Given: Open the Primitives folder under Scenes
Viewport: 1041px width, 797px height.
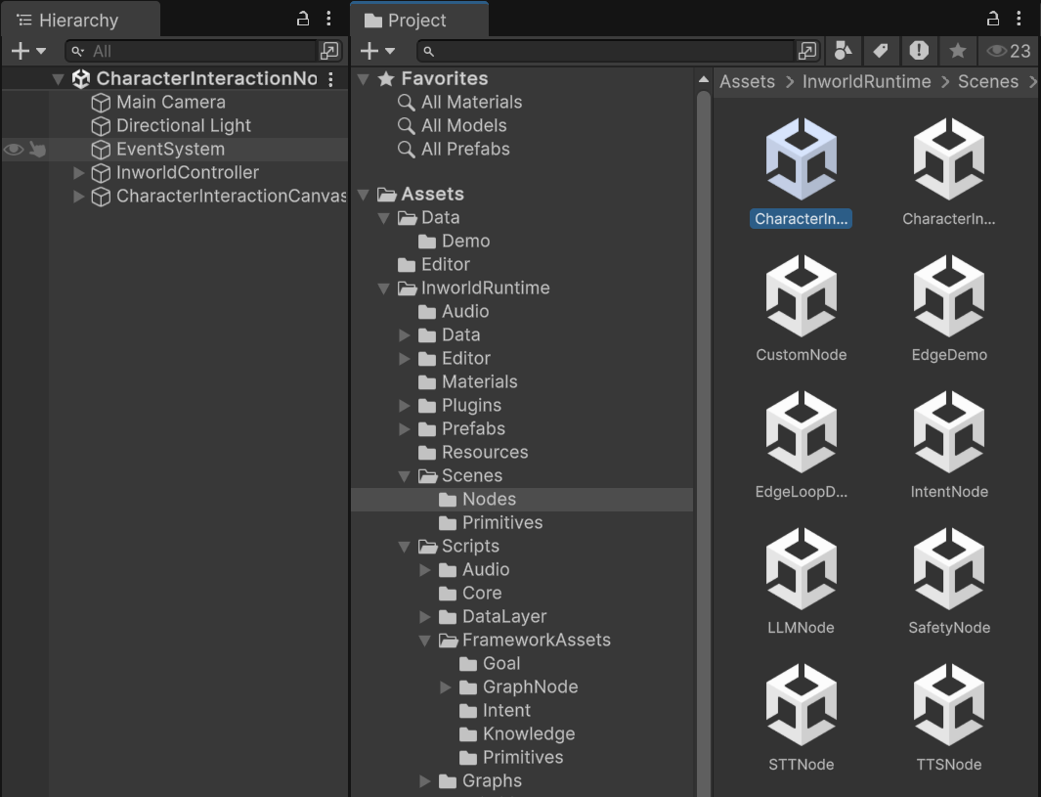Looking at the screenshot, I should coord(501,523).
